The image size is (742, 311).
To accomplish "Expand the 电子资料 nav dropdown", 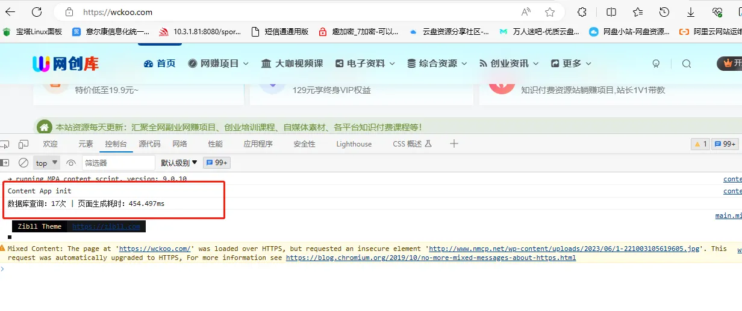I will 365,63.
